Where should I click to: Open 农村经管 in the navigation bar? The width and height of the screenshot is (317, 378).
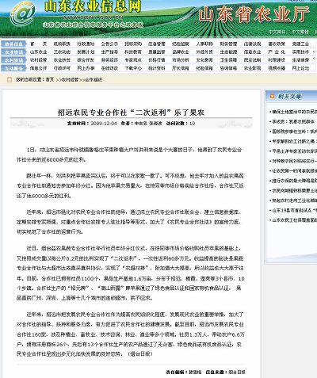[x=38, y=60]
